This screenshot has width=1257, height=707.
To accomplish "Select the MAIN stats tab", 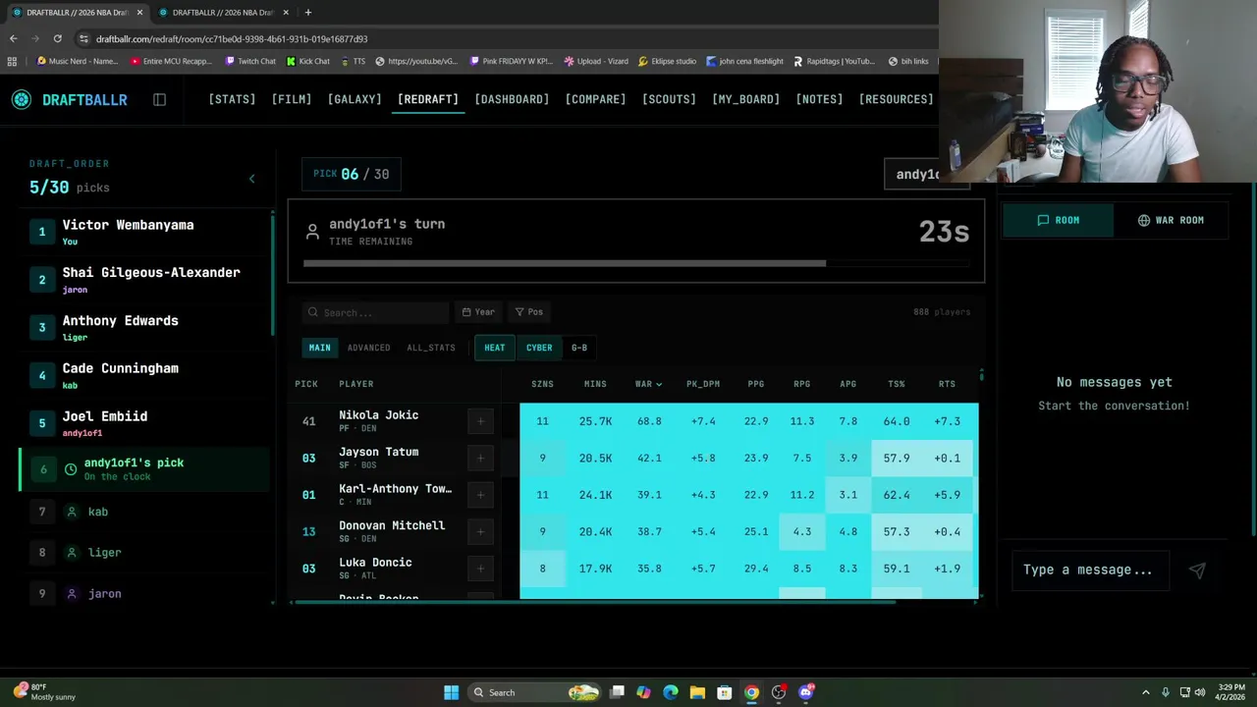I will pyautogui.click(x=320, y=348).
